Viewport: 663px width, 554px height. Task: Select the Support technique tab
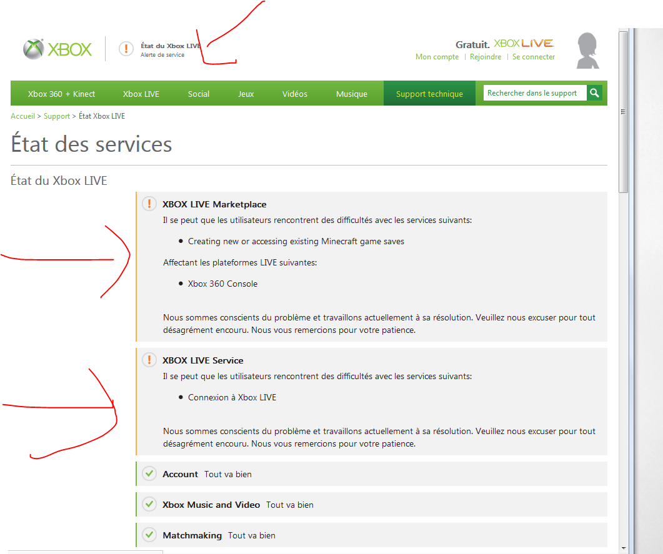(429, 94)
